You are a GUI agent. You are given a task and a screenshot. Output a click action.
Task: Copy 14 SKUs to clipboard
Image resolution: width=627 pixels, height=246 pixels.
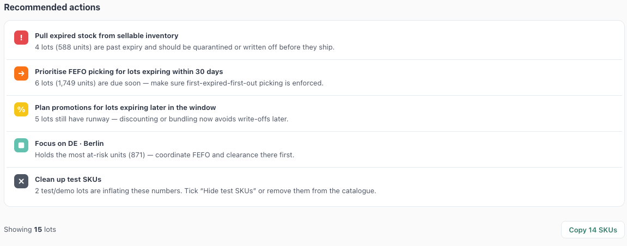(x=593, y=230)
